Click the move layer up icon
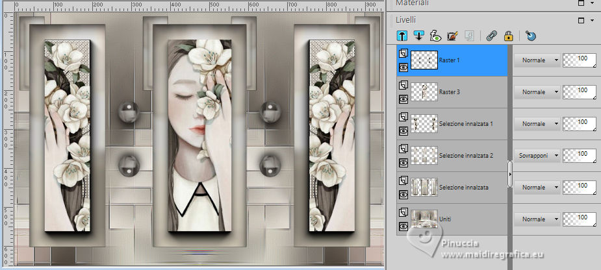Viewport: 601px width, 270px height. click(402, 36)
